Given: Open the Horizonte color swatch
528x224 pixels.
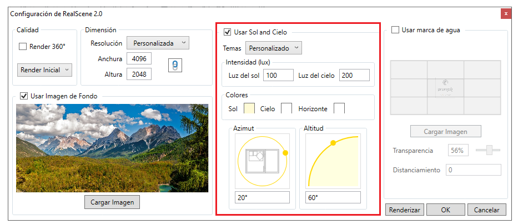Looking at the screenshot, I should 339,108.
